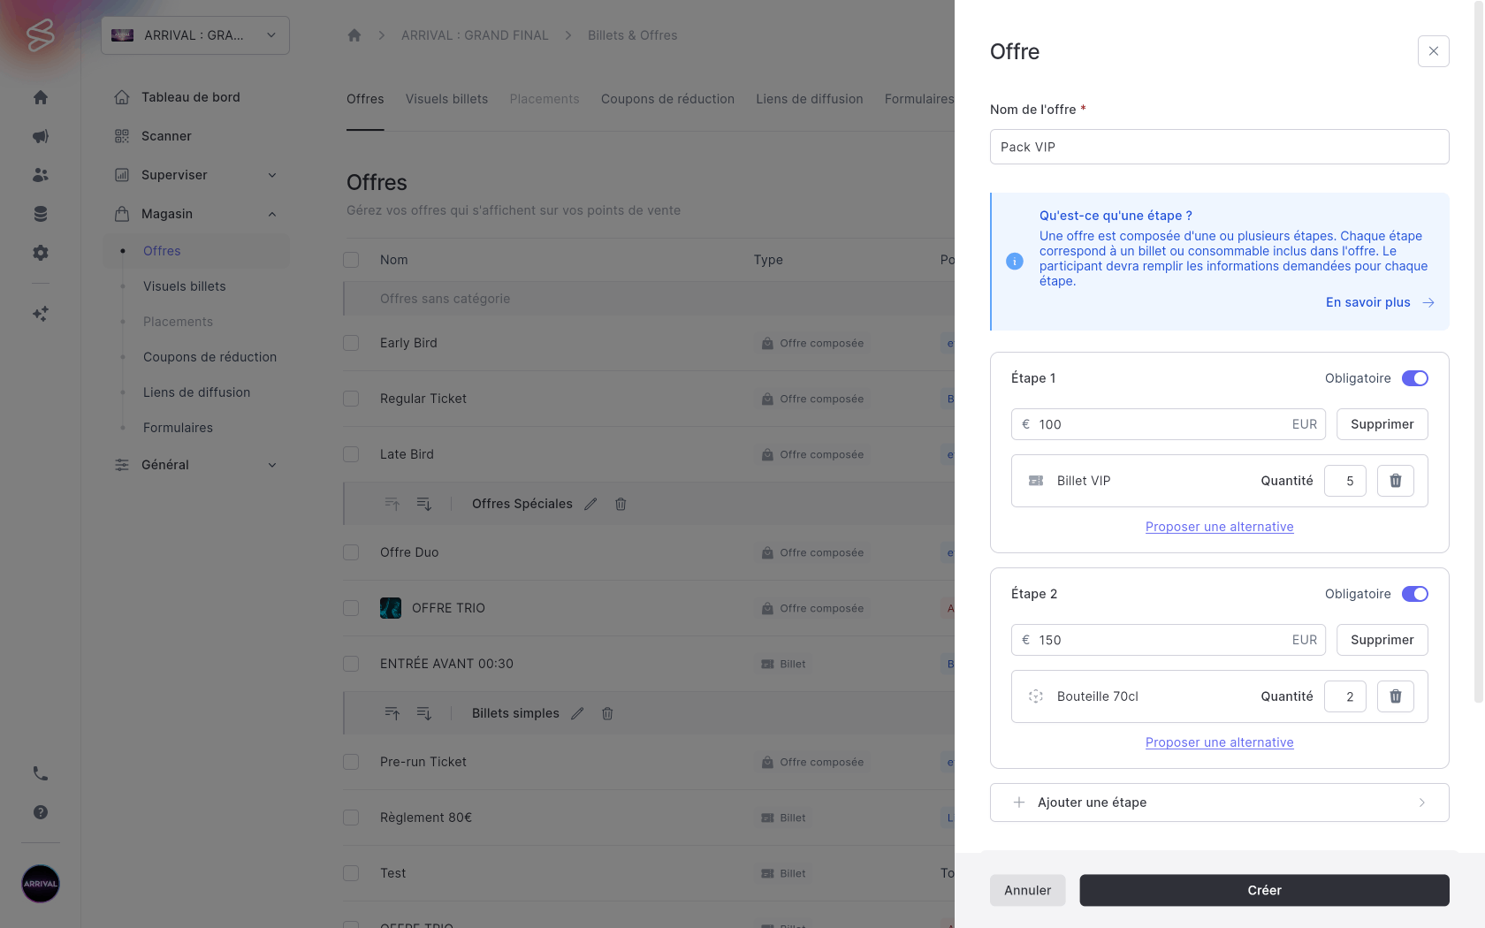Open the sparkles AI icon in sidebar

point(41,314)
